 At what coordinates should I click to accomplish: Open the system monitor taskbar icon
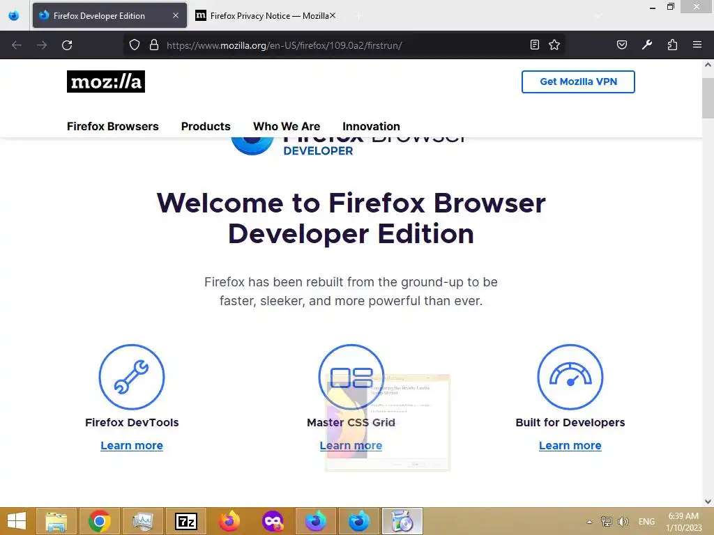pyautogui.click(x=142, y=521)
